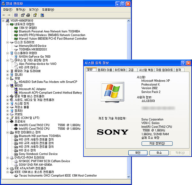Select Intel PRO/Wireless 3945ABG Network Connection entry
192x185 pixels.
[x=52, y=35]
